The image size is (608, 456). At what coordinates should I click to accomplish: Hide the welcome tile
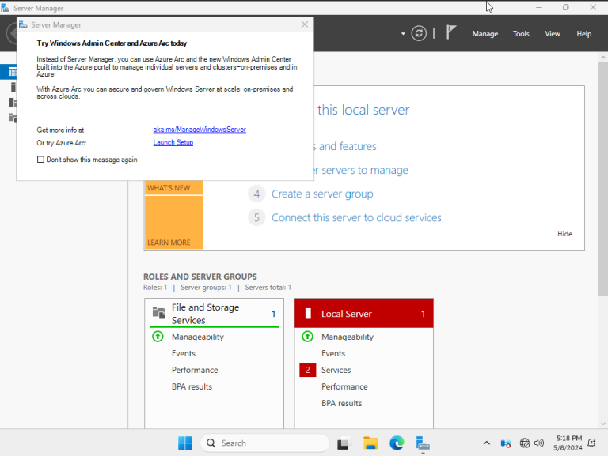tap(564, 234)
